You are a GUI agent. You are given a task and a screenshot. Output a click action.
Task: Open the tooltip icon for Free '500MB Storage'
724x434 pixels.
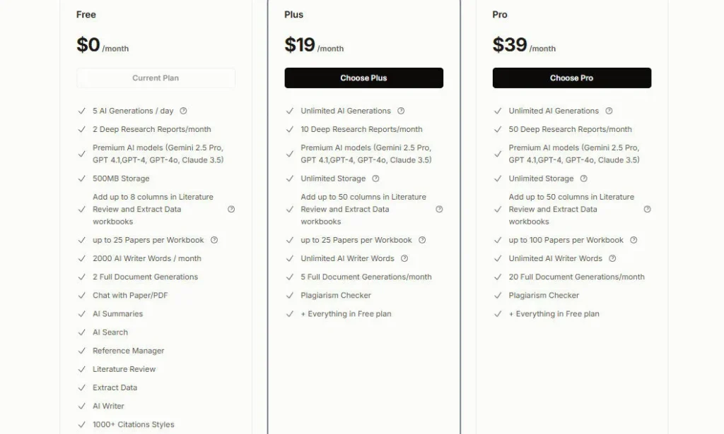(x=160, y=179)
